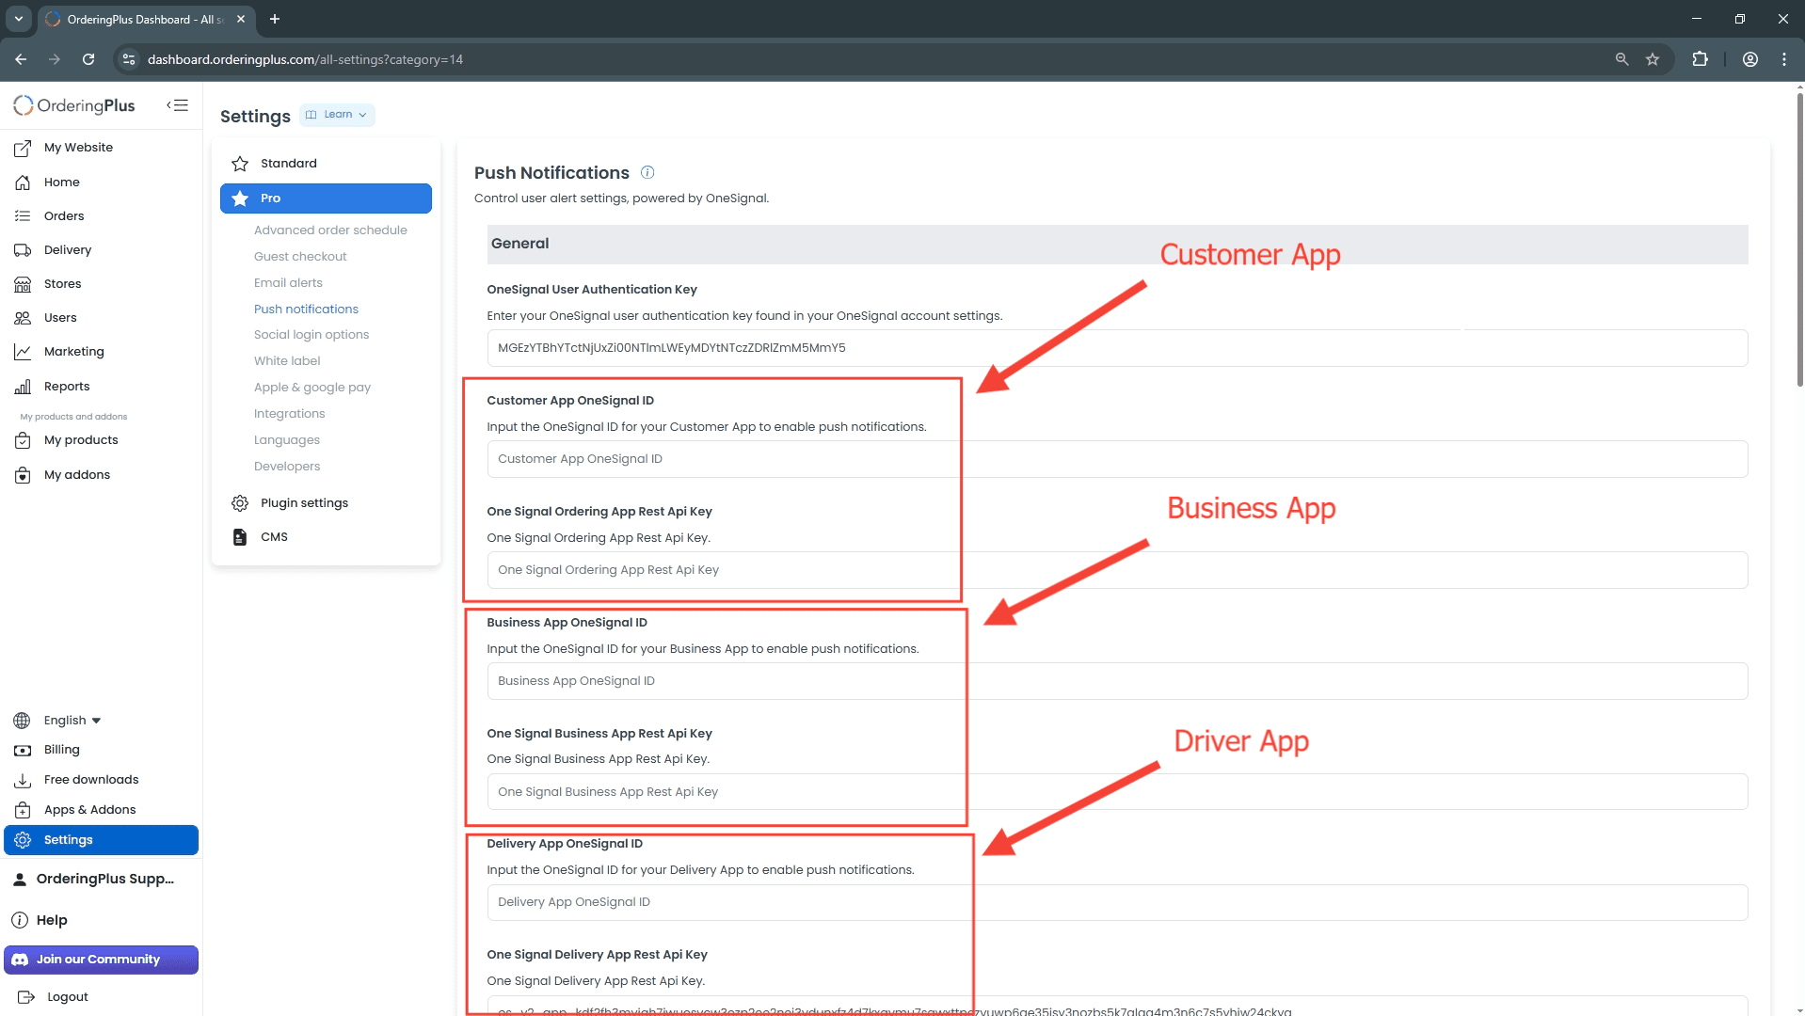Open Advanced order schedule settings
Image resolution: width=1805 pixels, height=1016 pixels.
point(330,230)
